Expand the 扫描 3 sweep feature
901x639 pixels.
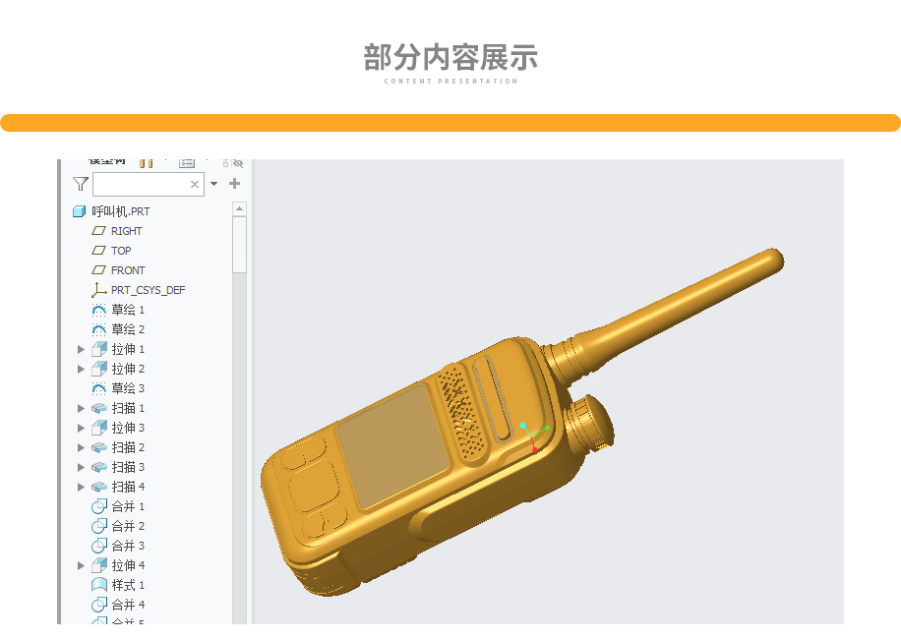click(81, 467)
